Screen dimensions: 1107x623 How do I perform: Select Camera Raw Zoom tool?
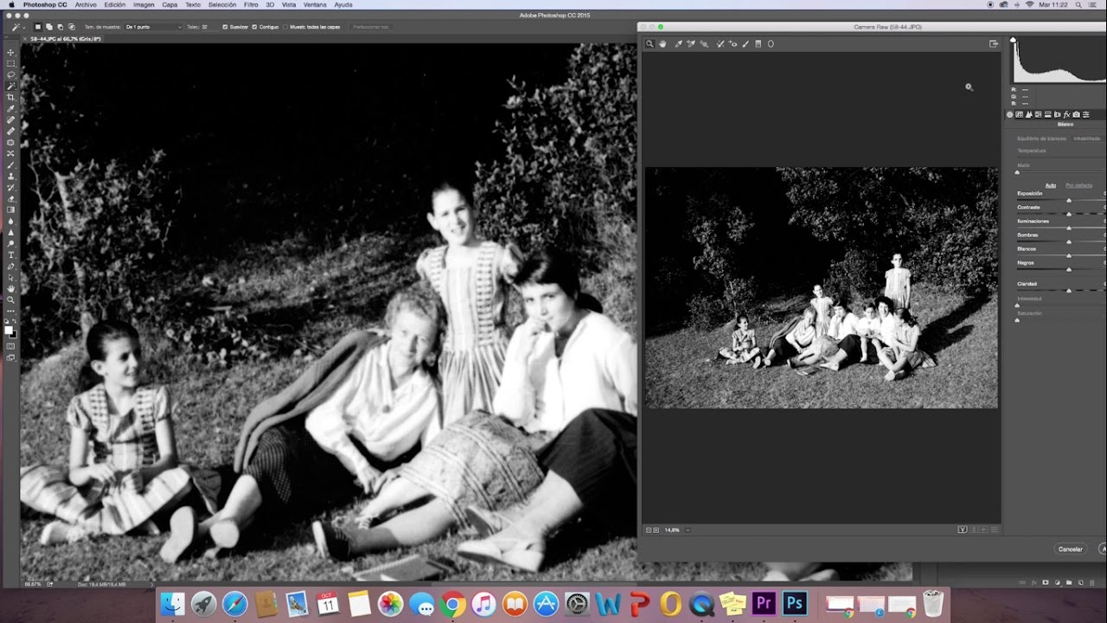[x=650, y=43]
